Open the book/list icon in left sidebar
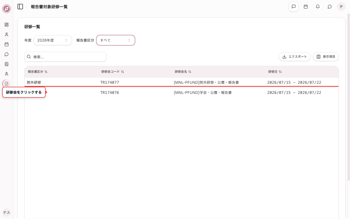350x219 pixels. (7, 64)
